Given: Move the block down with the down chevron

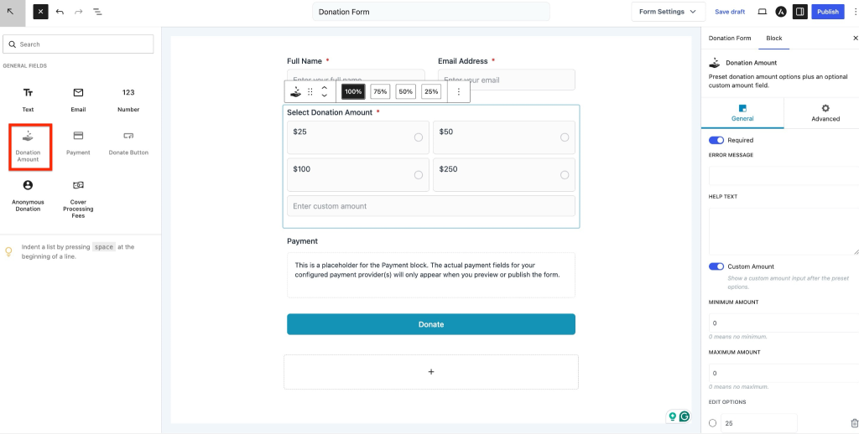Looking at the screenshot, I should (x=325, y=96).
